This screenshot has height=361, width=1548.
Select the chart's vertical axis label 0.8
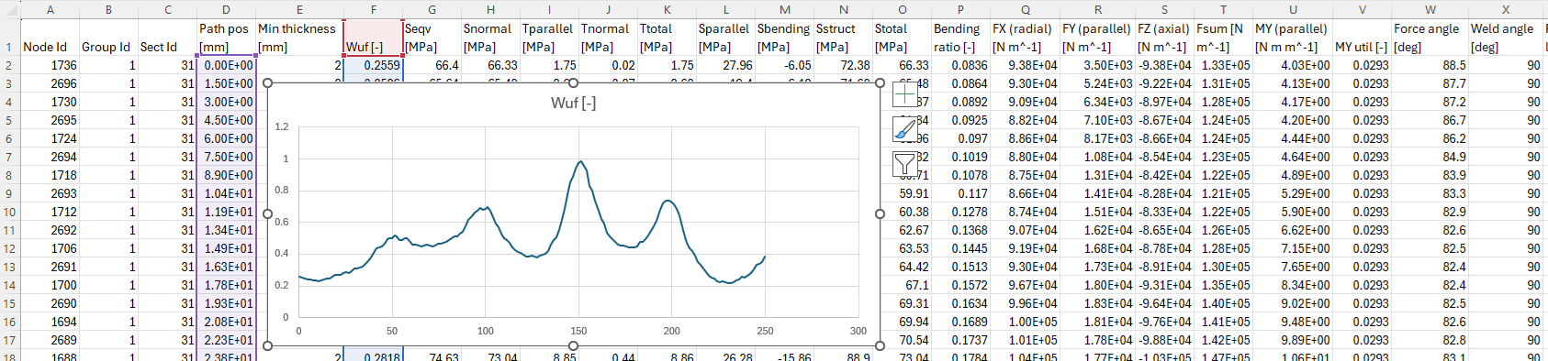click(x=282, y=190)
